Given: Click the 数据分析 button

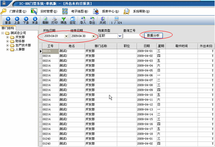Looking at the screenshot, I should pyautogui.click(x=153, y=36).
